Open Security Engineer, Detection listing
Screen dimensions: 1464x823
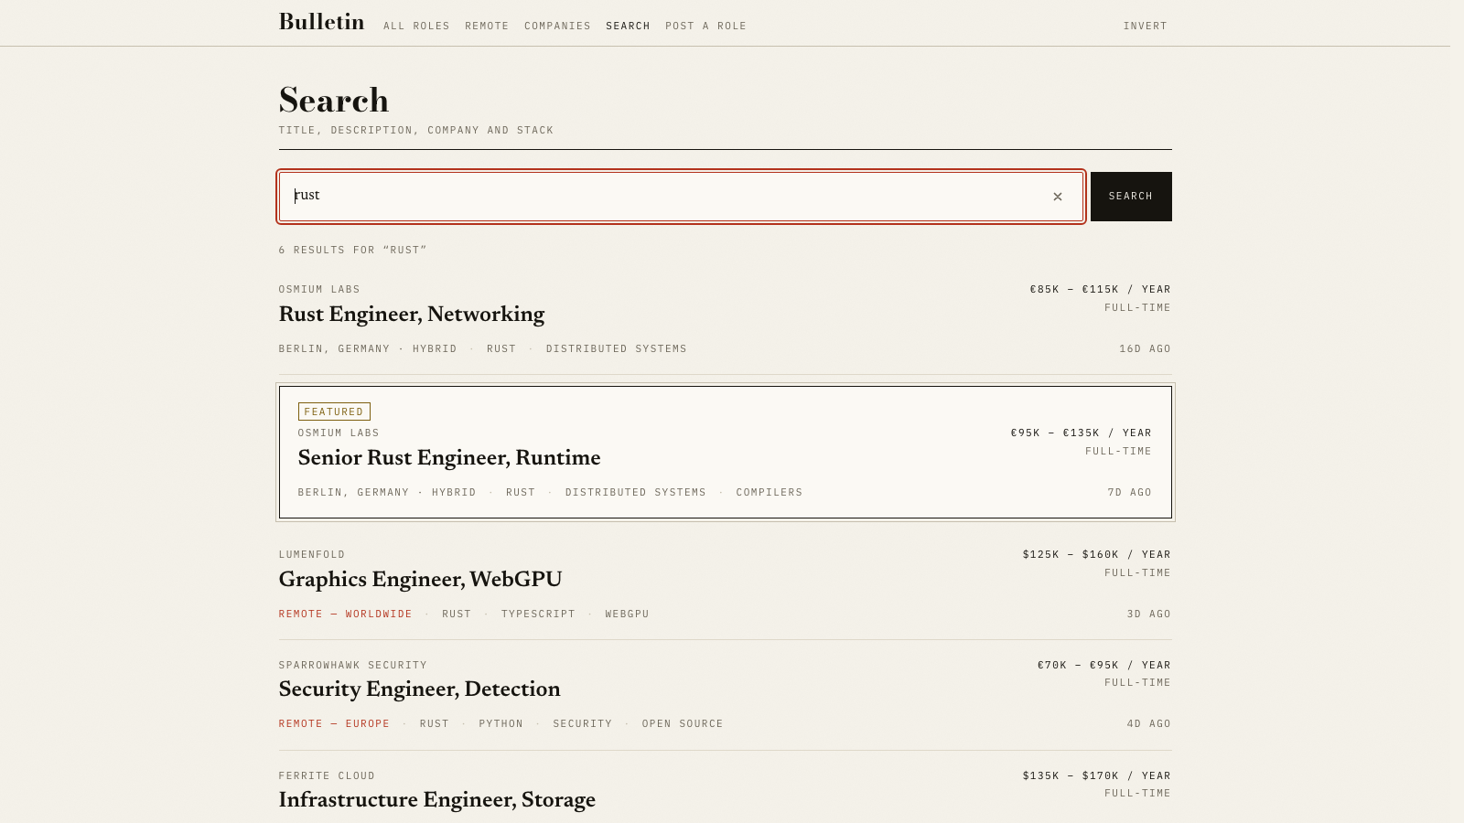pos(420,689)
